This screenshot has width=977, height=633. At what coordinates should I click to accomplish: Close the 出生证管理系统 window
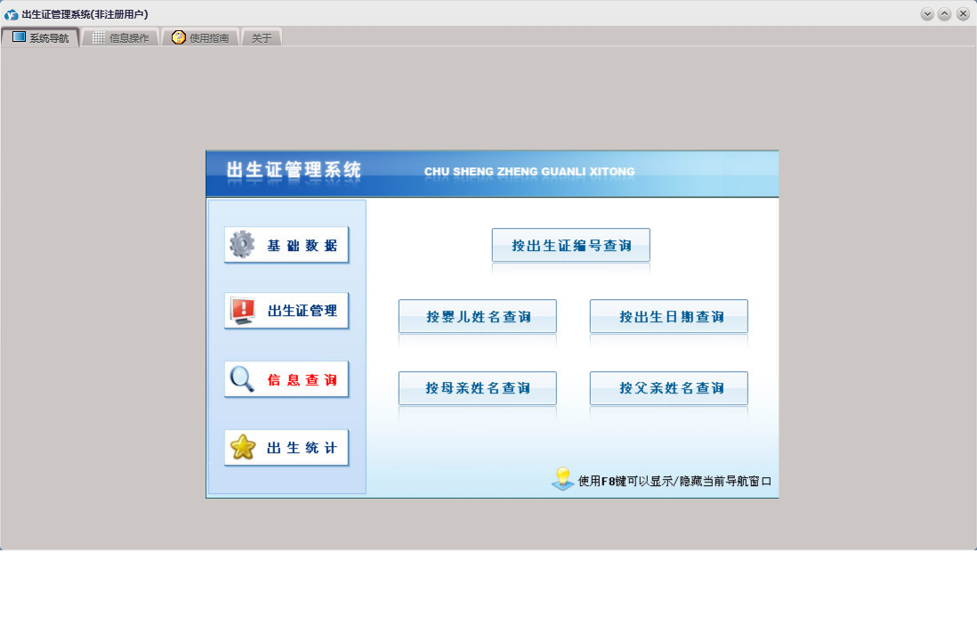pyautogui.click(x=963, y=14)
